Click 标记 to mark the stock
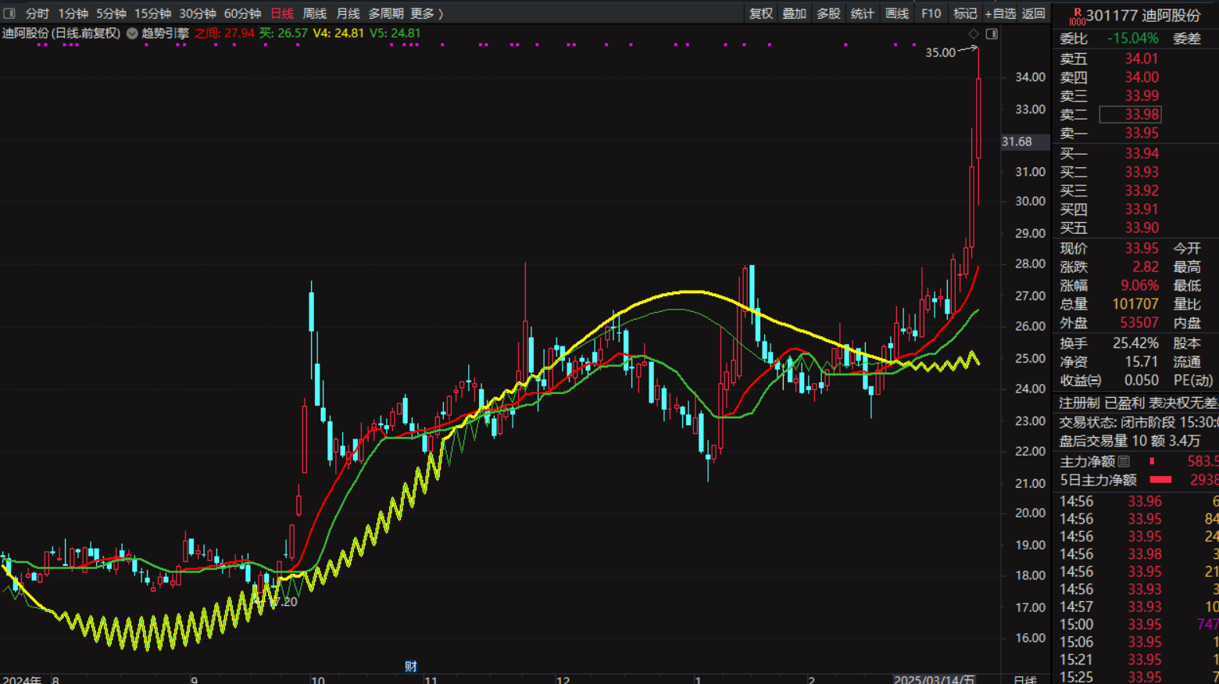Image resolution: width=1219 pixels, height=684 pixels. pyautogui.click(x=965, y=13)
